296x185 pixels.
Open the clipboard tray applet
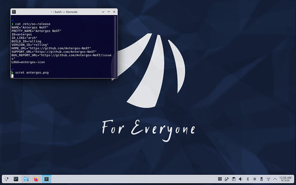coord(234,179)
